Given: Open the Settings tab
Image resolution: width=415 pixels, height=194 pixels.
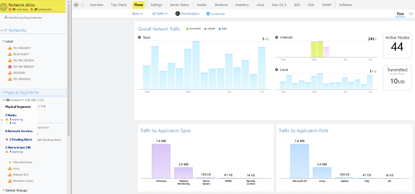Looking at the screenshot, I should (x=156, y=5).
